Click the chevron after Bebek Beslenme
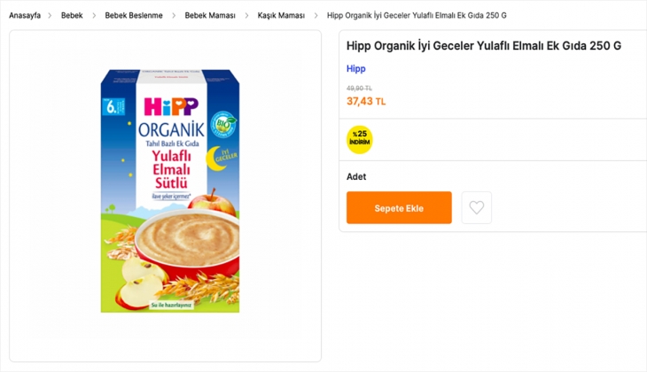 coord(174,16)
